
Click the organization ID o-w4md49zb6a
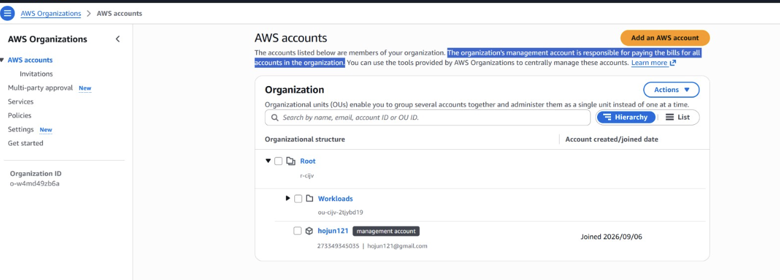(x=35, y=184)
